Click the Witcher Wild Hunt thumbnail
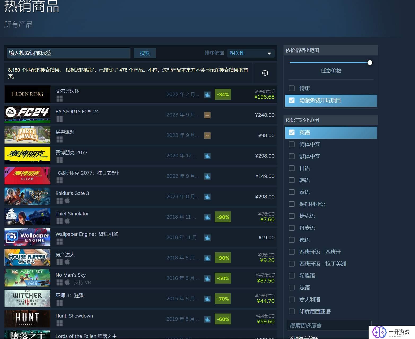Image resolution: width=415 pixels, height=339 pixels. tap(27, 298)
